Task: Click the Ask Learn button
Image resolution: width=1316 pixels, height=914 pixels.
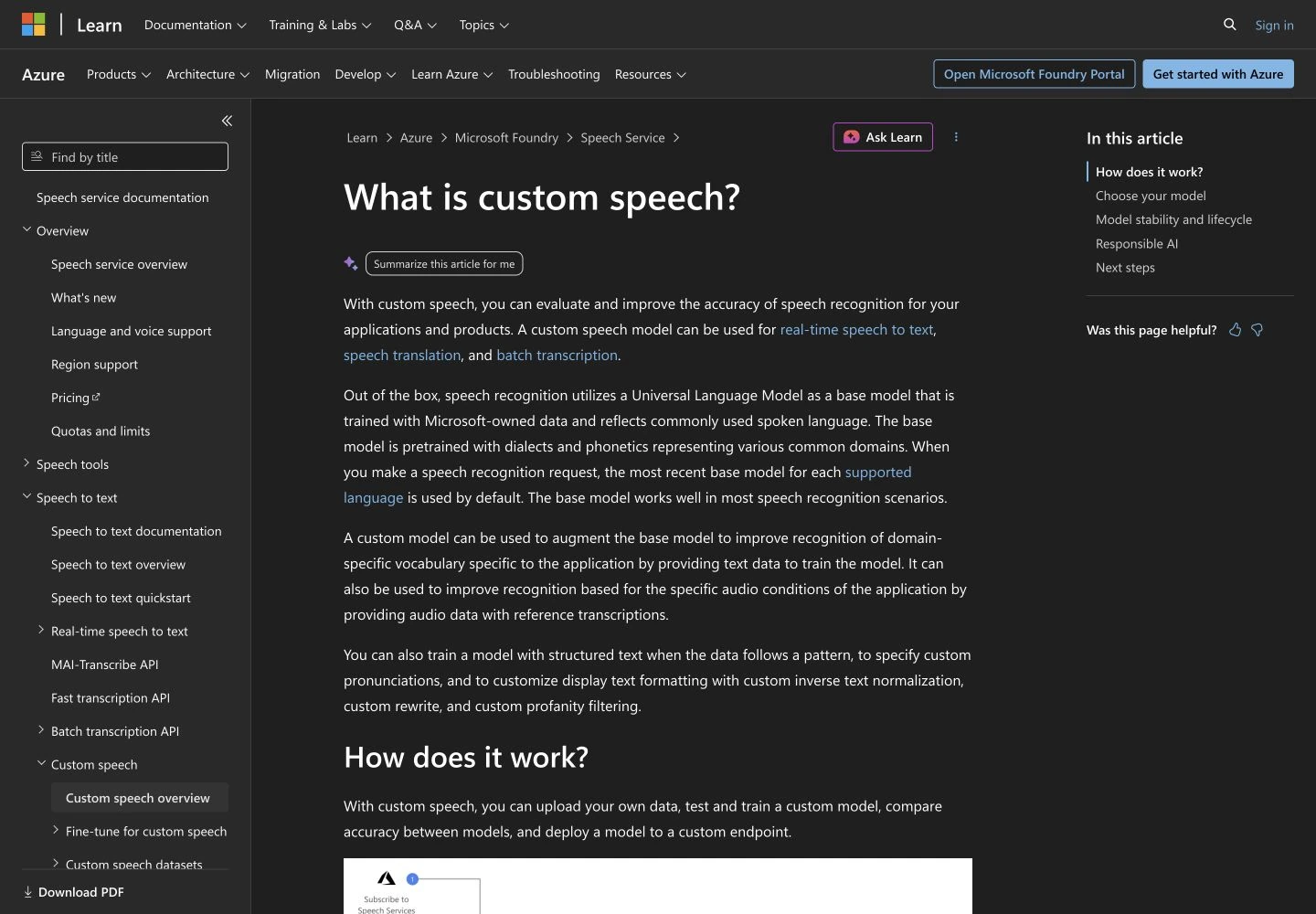Action: tap(883, 137)
